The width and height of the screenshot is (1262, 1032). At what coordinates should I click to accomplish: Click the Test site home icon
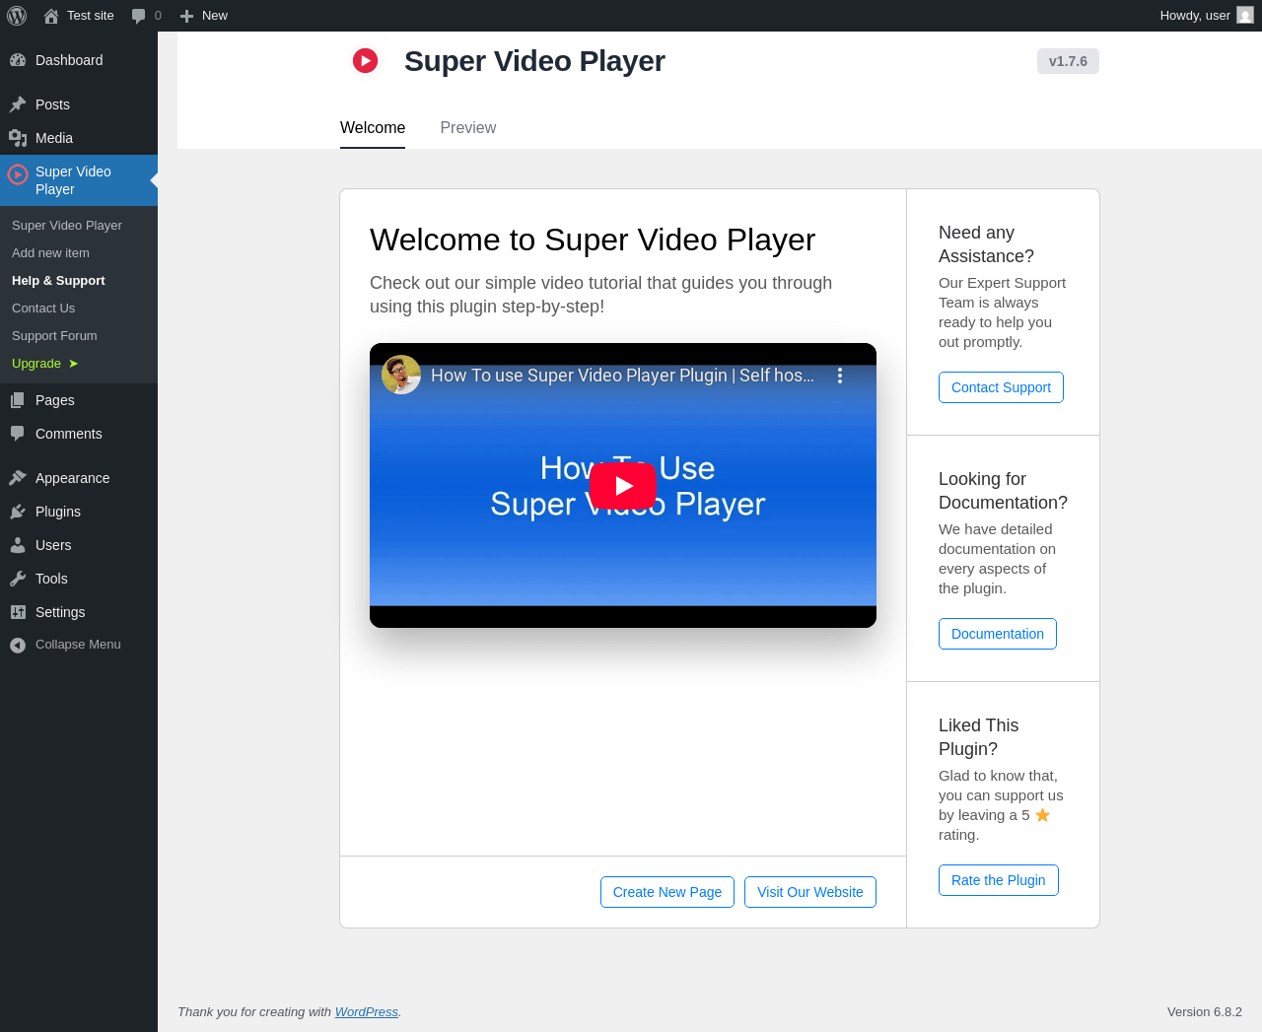[x=51, y=16]
